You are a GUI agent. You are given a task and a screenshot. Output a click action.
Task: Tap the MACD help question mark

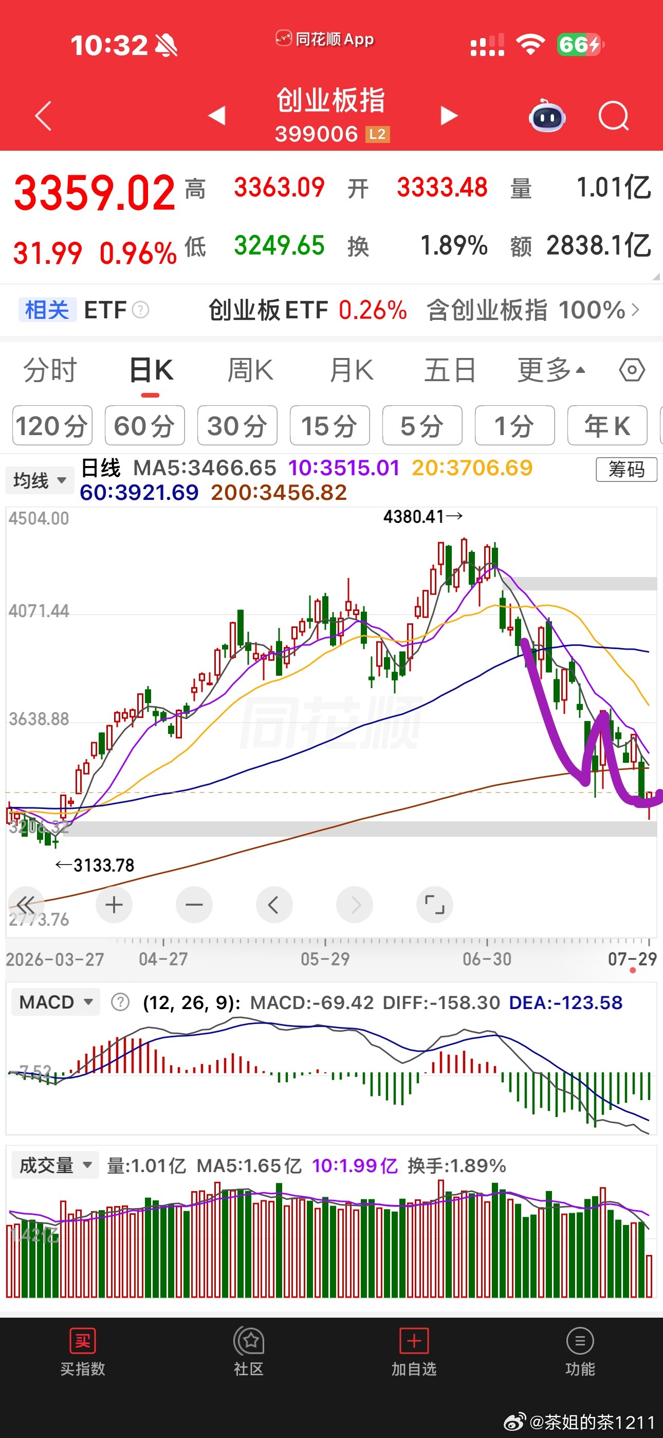pos(120,1002)
